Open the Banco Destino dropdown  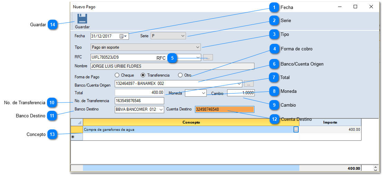[x=161, y=109]
